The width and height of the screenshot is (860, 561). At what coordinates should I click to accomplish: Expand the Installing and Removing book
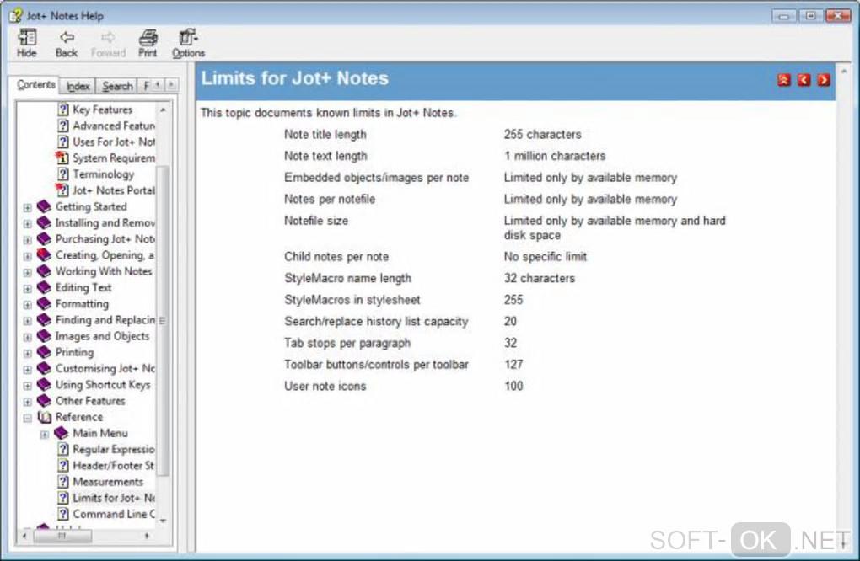click(28, 223)
